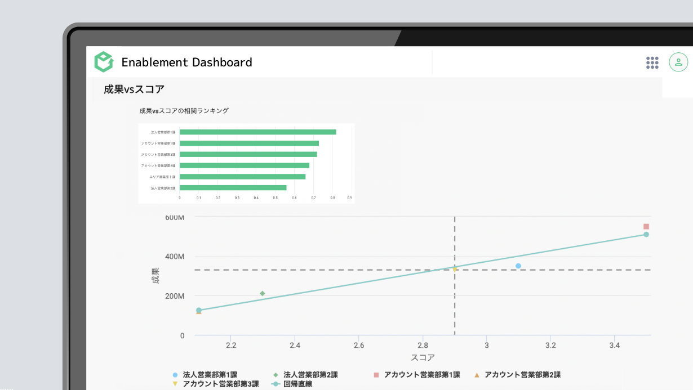Click the 成果 y-axis label
693x390 pixels.
click(x=156, y=275)
